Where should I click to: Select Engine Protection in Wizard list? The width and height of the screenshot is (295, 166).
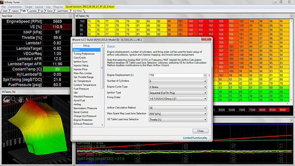tap(83, 120)
